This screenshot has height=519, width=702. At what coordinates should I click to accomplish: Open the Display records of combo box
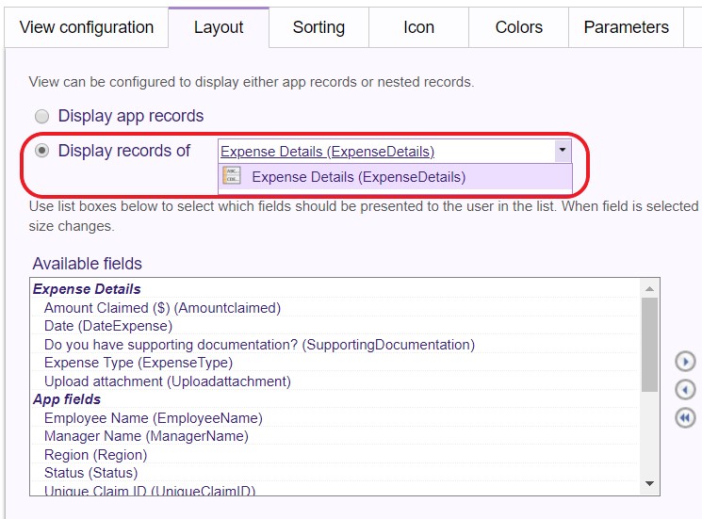(x=384, y=151)
